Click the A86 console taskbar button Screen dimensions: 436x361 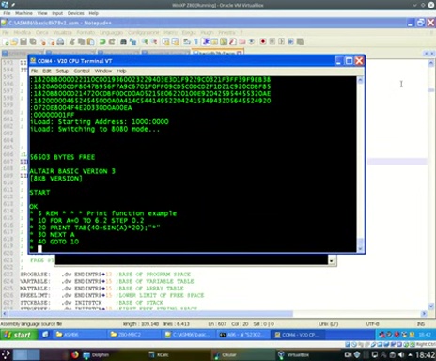[x=242, y=335]
